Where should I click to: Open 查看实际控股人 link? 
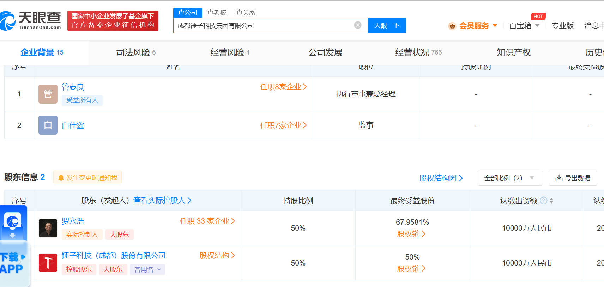[x=162, y=200]
